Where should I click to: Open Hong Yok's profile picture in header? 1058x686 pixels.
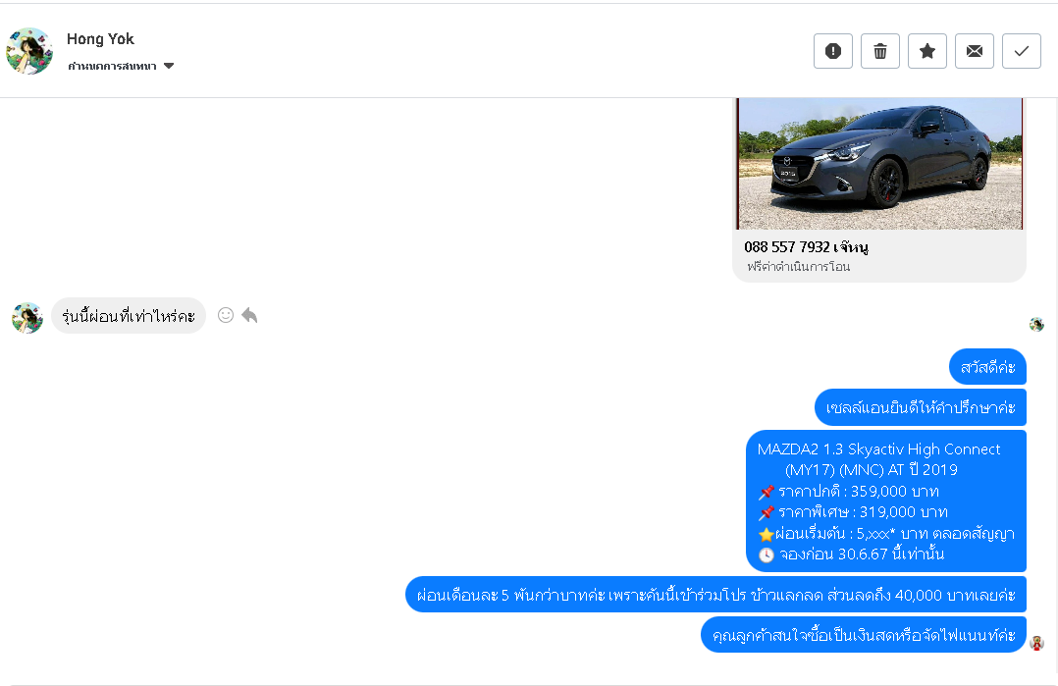click(x=29, y=51)
